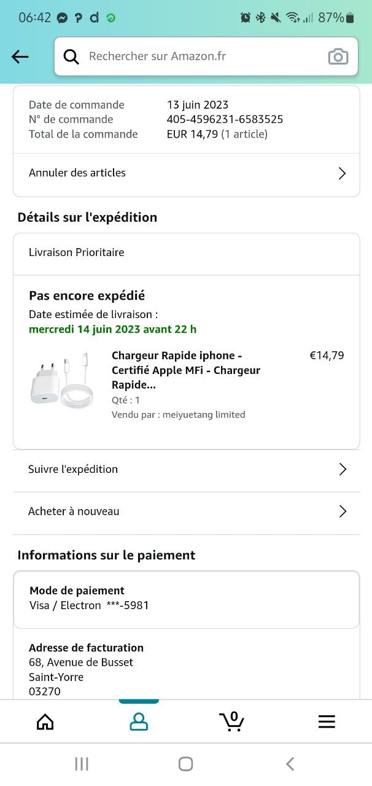Tap the back arrow at top
Screen dimensions: 372x786
20,57
